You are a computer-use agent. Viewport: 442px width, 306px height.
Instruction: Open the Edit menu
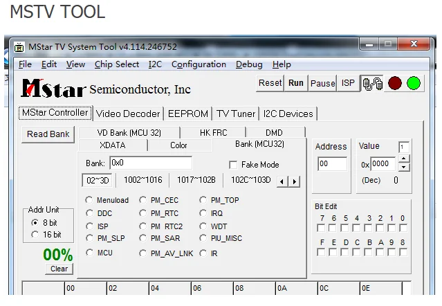coord(49,64)
